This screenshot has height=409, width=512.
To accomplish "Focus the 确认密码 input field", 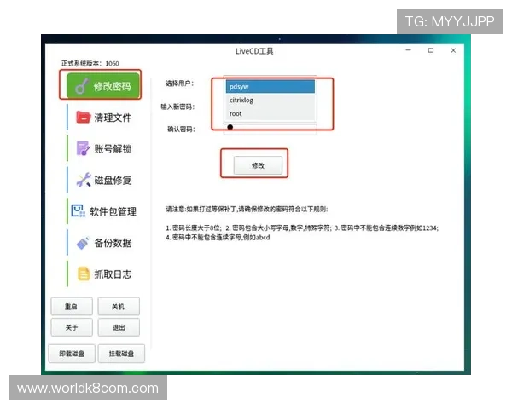I will tap(271, 129).
